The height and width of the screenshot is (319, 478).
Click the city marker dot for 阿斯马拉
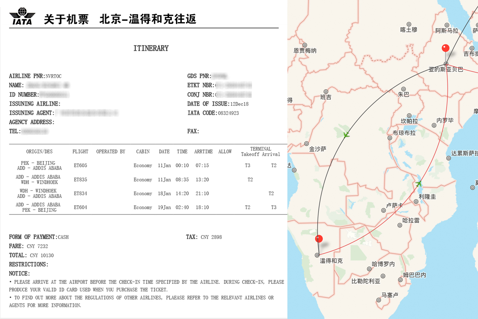pos(447,25)
